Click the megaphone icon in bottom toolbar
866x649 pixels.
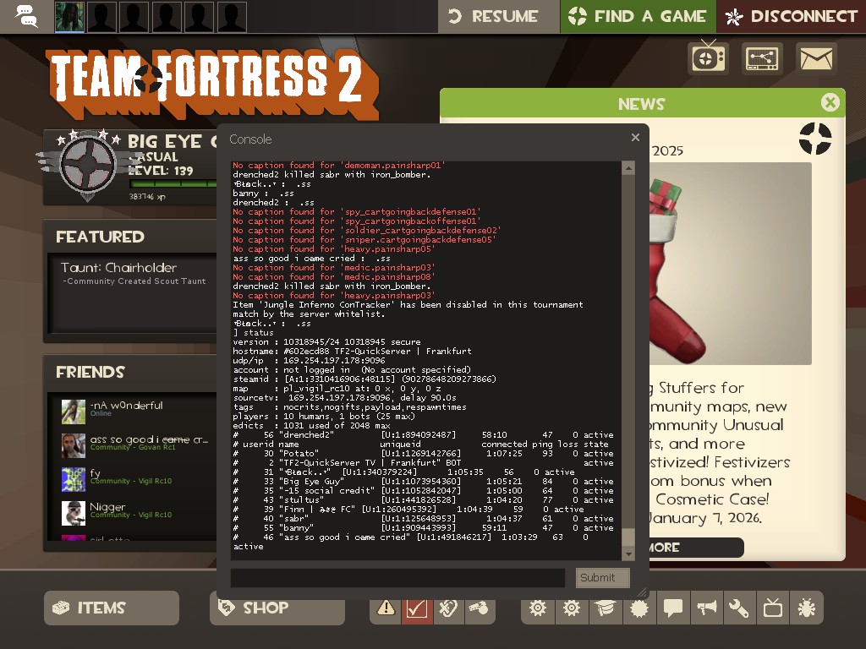click(706, 608)
